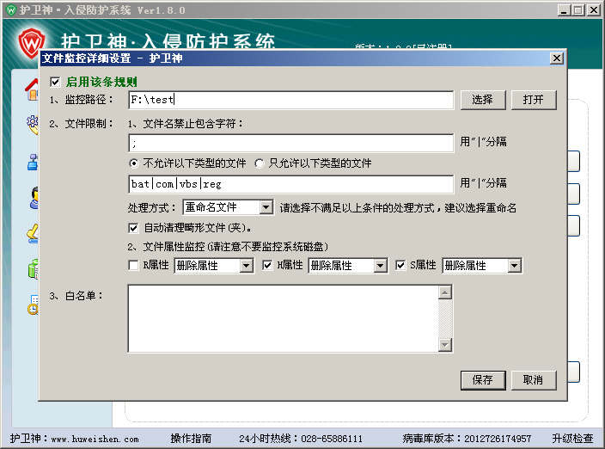Open 操作指南 in the main window status bar
Screen dimensions: 605x449
tap(191, 438)
